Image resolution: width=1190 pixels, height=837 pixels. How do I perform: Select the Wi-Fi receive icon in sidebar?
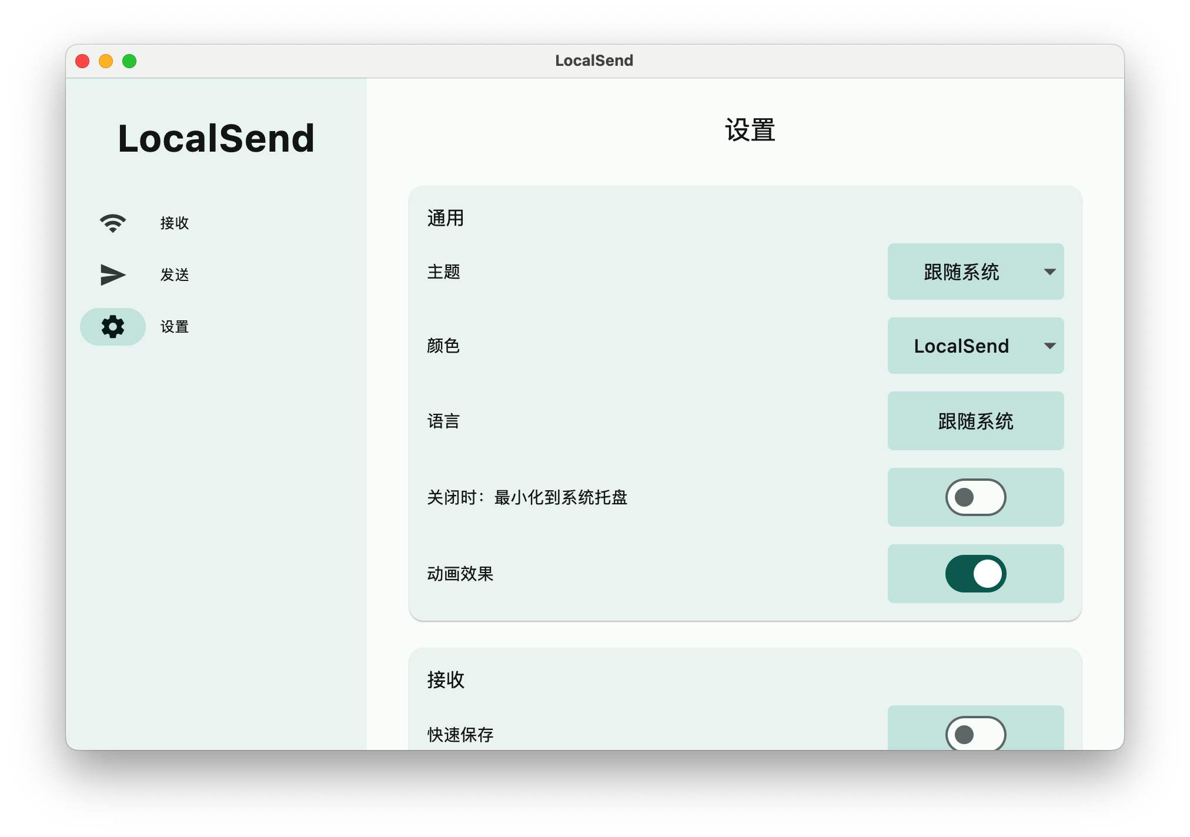click(112, 222)
